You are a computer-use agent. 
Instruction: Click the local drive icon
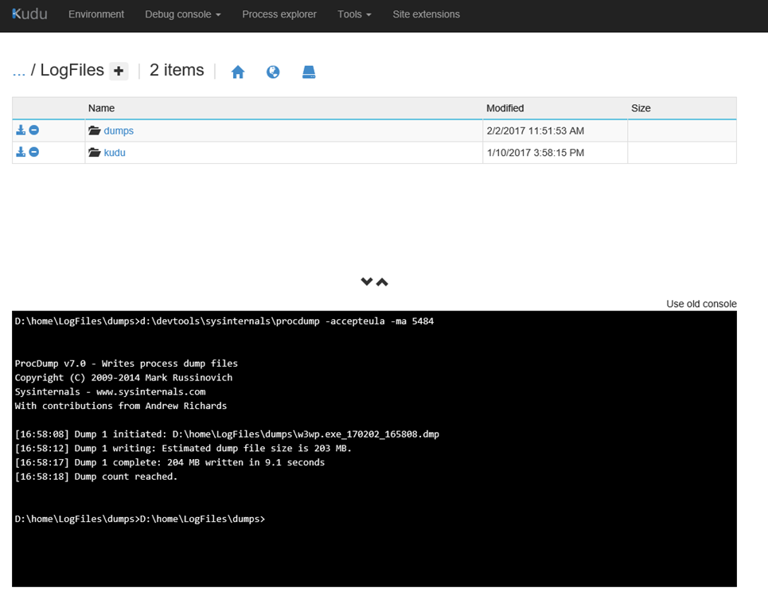point(309,72)
